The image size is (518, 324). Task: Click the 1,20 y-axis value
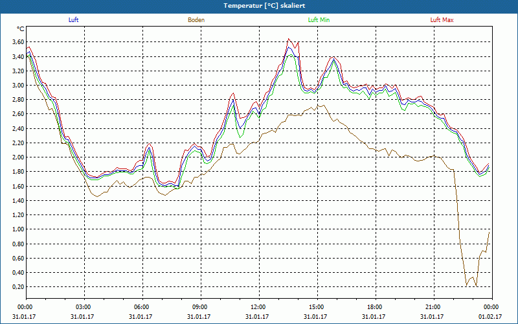pyautogui.click(x=18, y=215)
